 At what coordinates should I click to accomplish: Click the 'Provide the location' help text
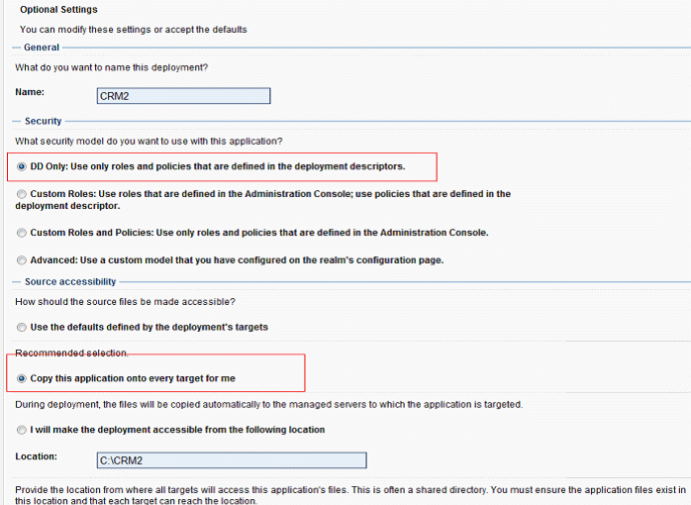coord(350,495)
